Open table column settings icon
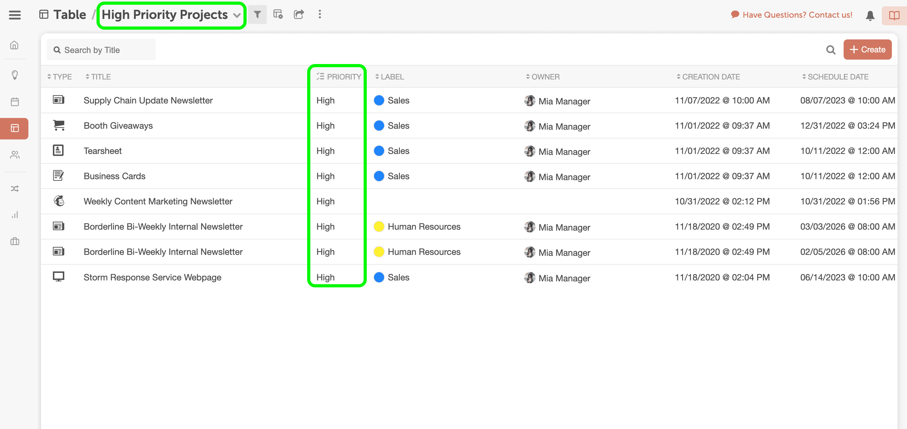Image resolution: width=907 pixels, height=429 pixels. click(278, 15)
